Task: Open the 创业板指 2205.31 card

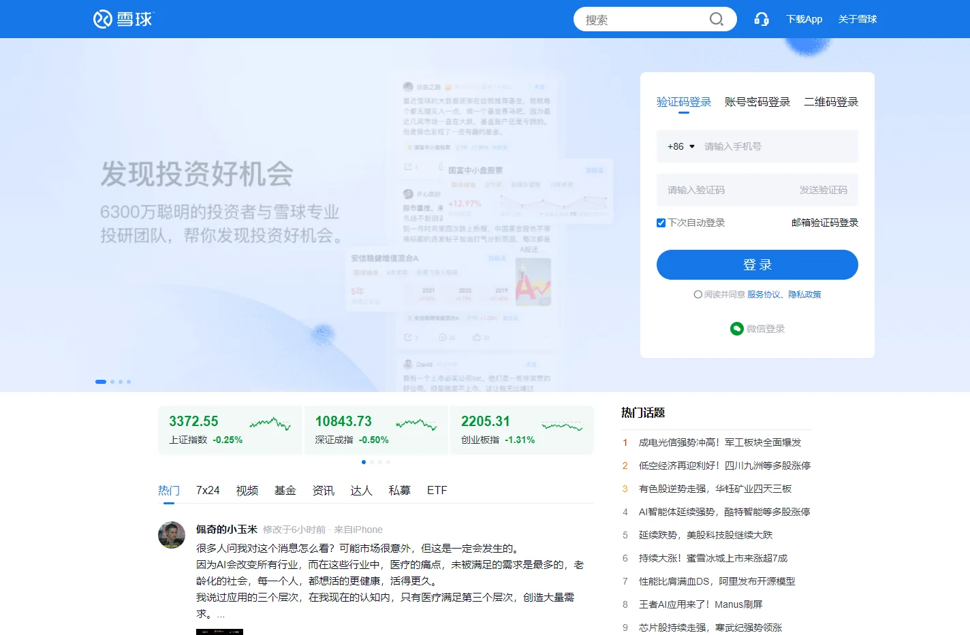Action: (x=522, y=430)
